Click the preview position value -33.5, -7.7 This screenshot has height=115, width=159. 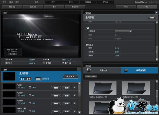click(x=67, y=60)
